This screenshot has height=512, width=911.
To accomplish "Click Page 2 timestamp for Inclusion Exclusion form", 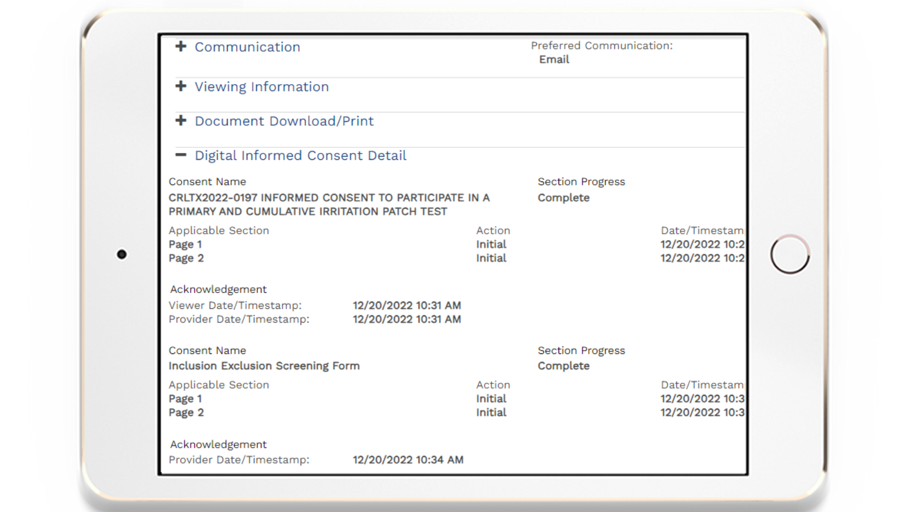I will tap(703, 412).
